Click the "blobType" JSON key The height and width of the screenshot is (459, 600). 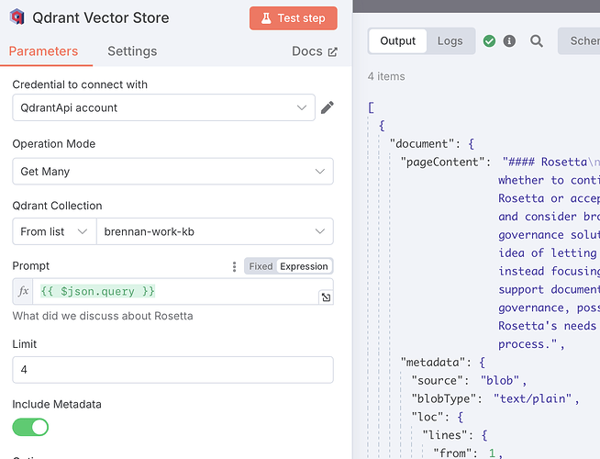tap(446, 398)
